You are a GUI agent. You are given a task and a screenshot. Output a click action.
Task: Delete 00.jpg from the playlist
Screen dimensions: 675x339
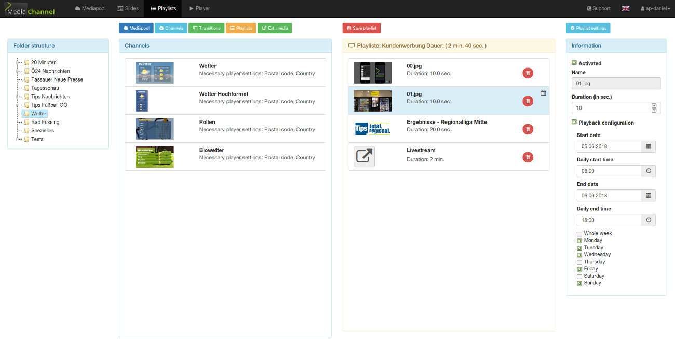click(528, 73)
